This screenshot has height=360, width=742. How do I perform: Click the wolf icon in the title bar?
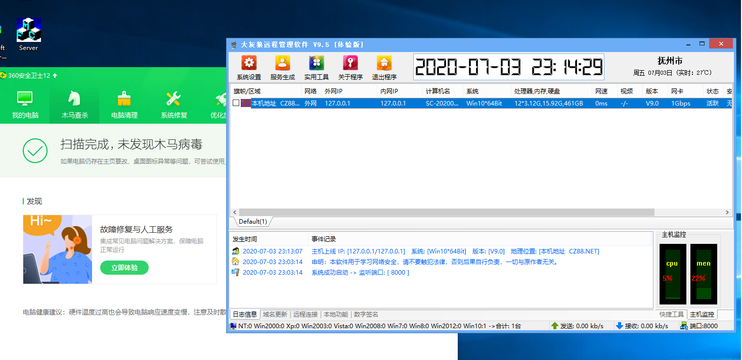(x=234, y=44)
